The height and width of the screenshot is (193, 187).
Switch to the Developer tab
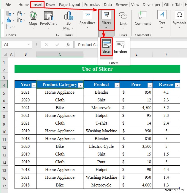coord(151,5)
